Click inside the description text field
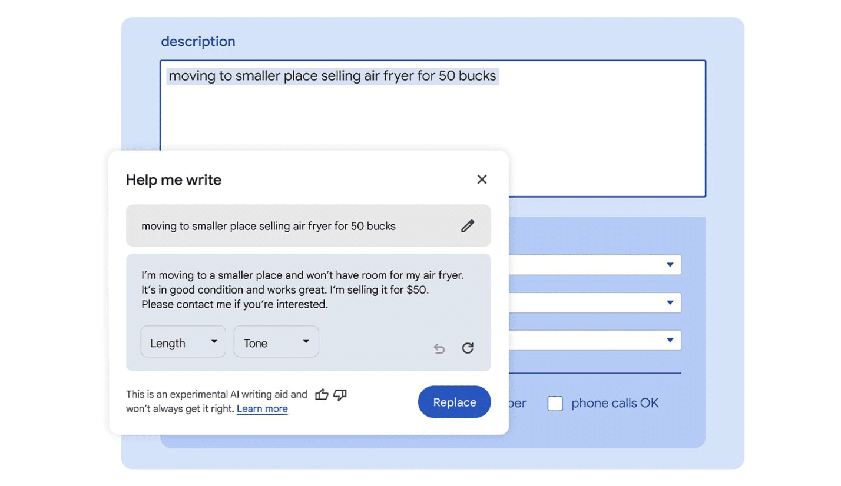This screenshot has height=486, width=841. tap(589, 118)
